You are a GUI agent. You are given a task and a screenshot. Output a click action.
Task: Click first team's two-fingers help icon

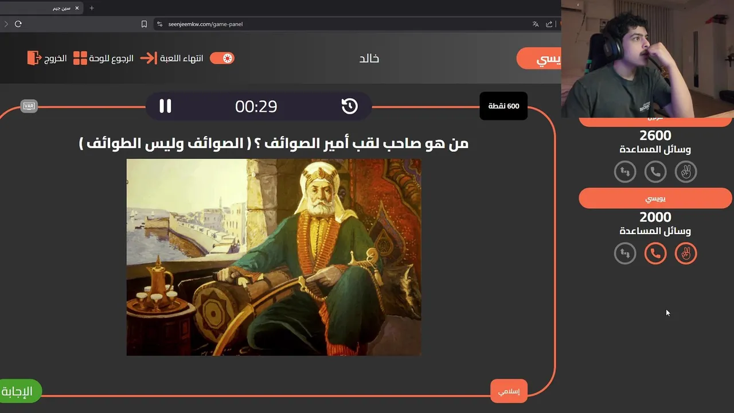(686, 172)
